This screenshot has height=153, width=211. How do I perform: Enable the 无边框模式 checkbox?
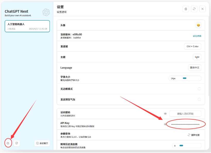pyautogui.click(x=199, y=89)
